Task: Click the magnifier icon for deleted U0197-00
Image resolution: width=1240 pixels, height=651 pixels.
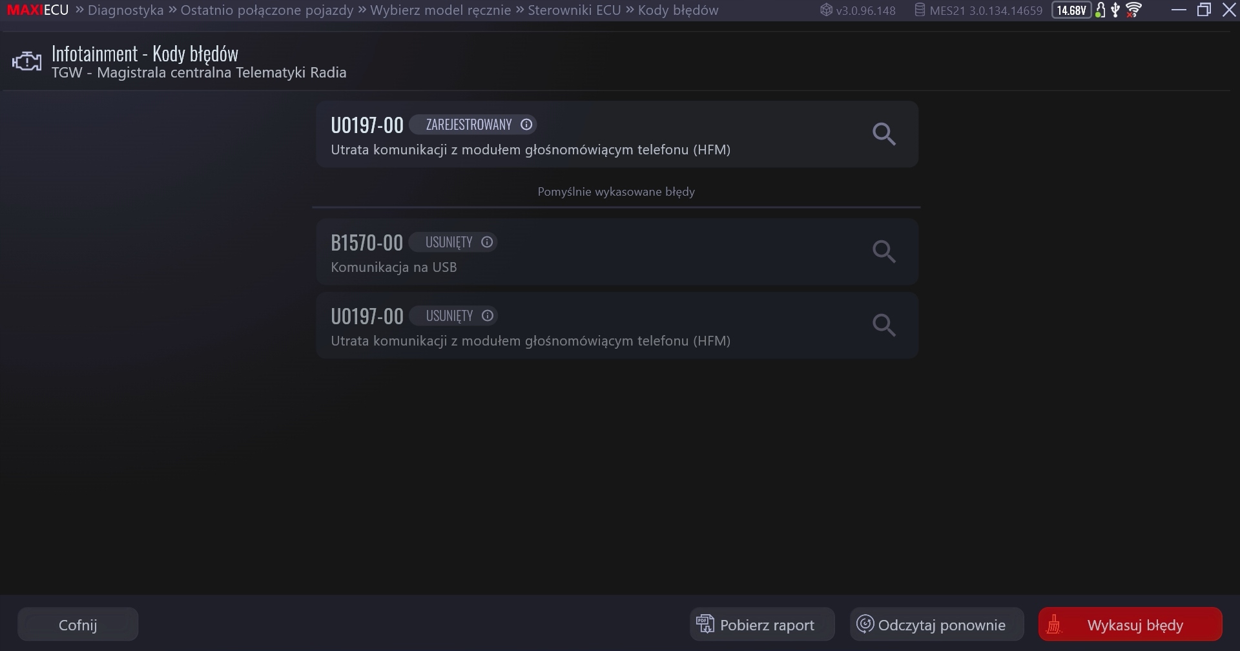Action: (883, 325)
